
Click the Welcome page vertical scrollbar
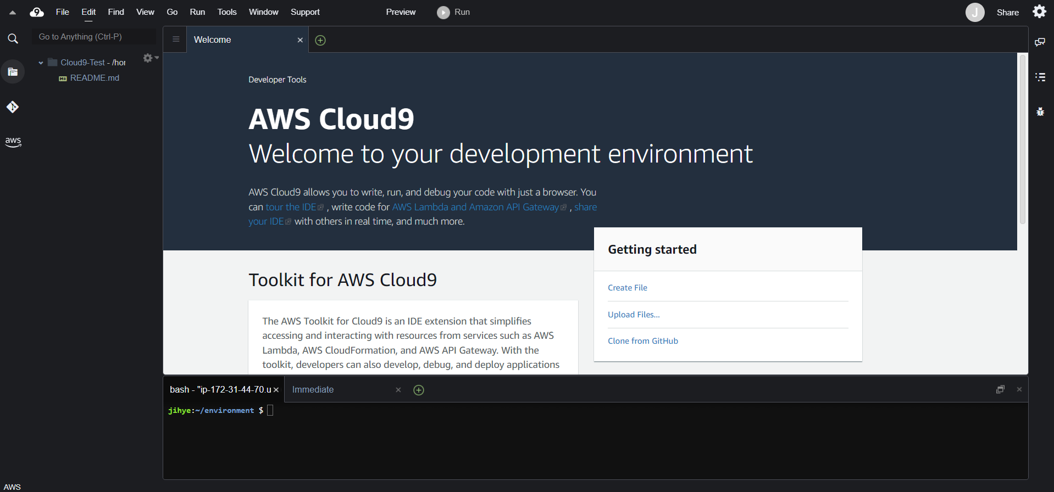(x=1023, y=138)
